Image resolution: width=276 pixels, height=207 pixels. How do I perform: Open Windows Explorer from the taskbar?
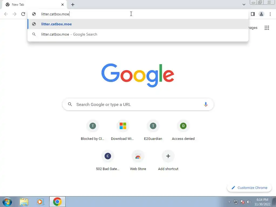pos(24,202)
